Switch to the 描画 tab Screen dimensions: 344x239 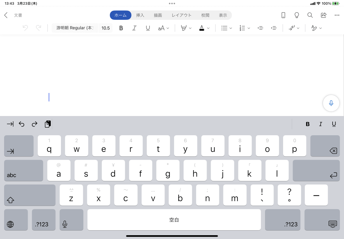tap(158, 15)
